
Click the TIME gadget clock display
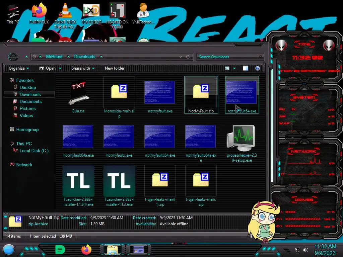[x=307, y=58]
